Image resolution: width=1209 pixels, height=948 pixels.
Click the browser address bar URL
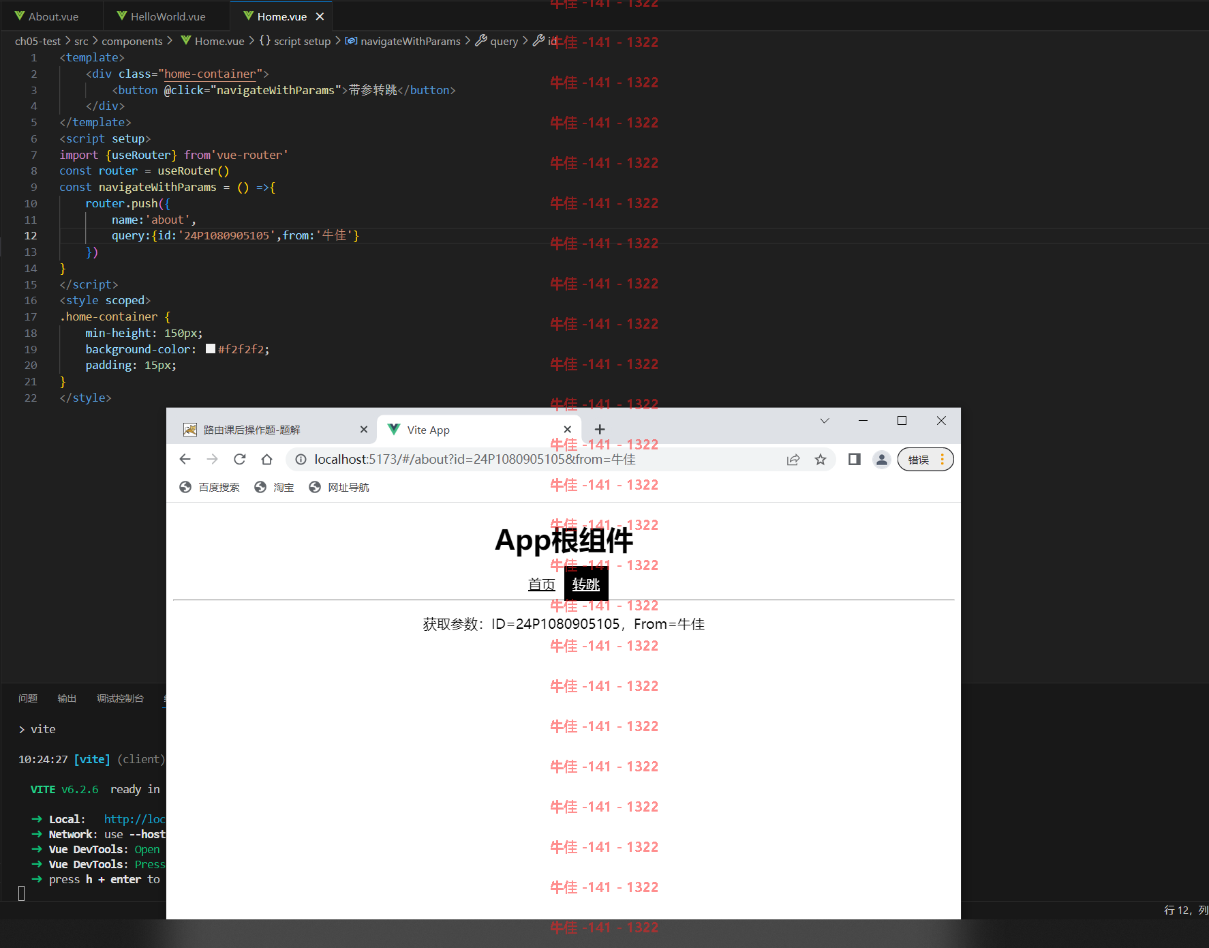click(x=475, y=460)
